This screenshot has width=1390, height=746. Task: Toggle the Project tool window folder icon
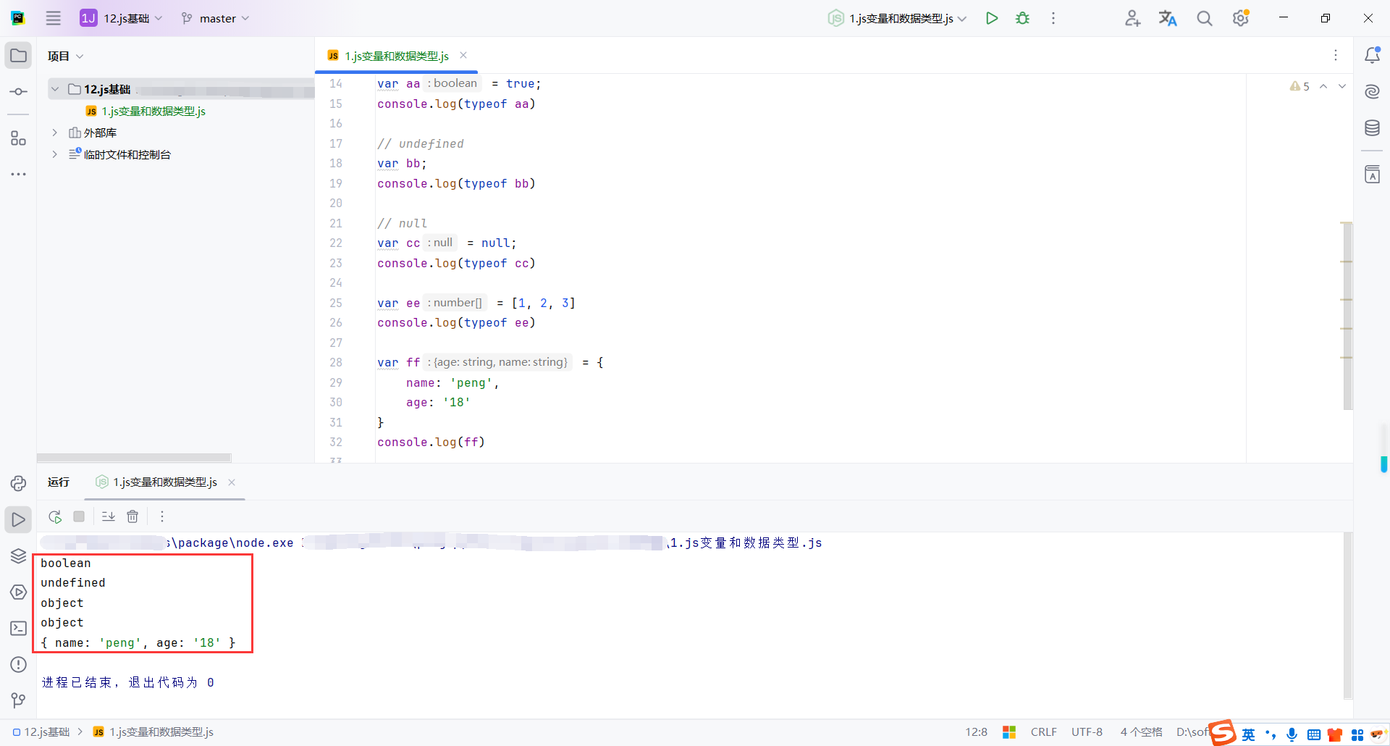coord(19,56)
